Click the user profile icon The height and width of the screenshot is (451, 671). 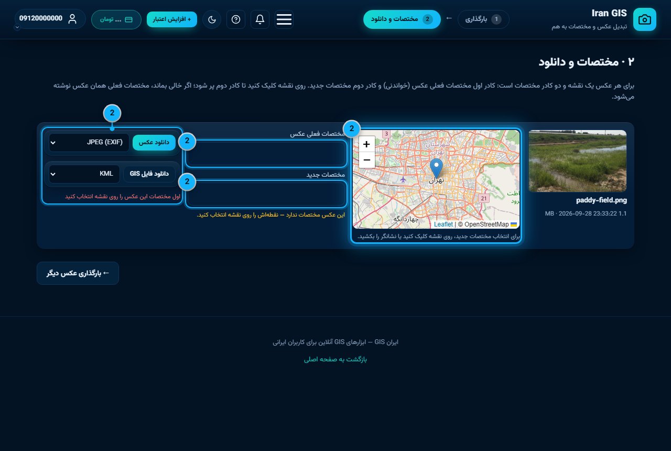(72, 19)
